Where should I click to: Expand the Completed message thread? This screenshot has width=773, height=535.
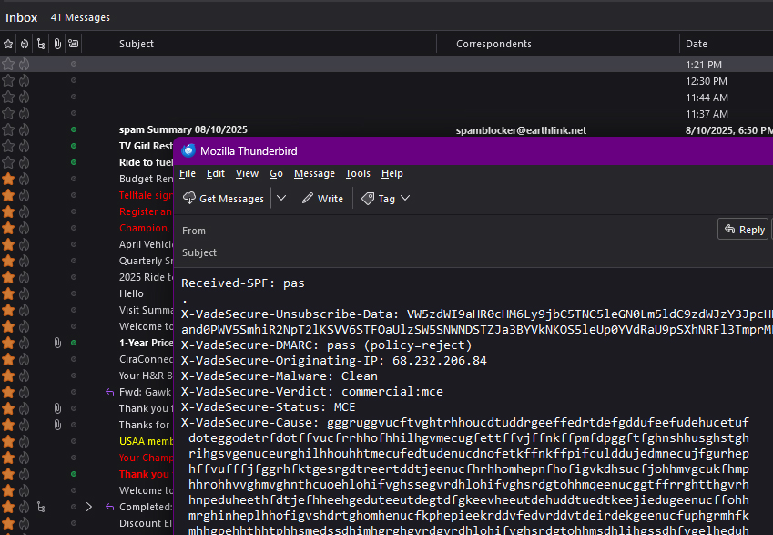click(x=88, y=507)
